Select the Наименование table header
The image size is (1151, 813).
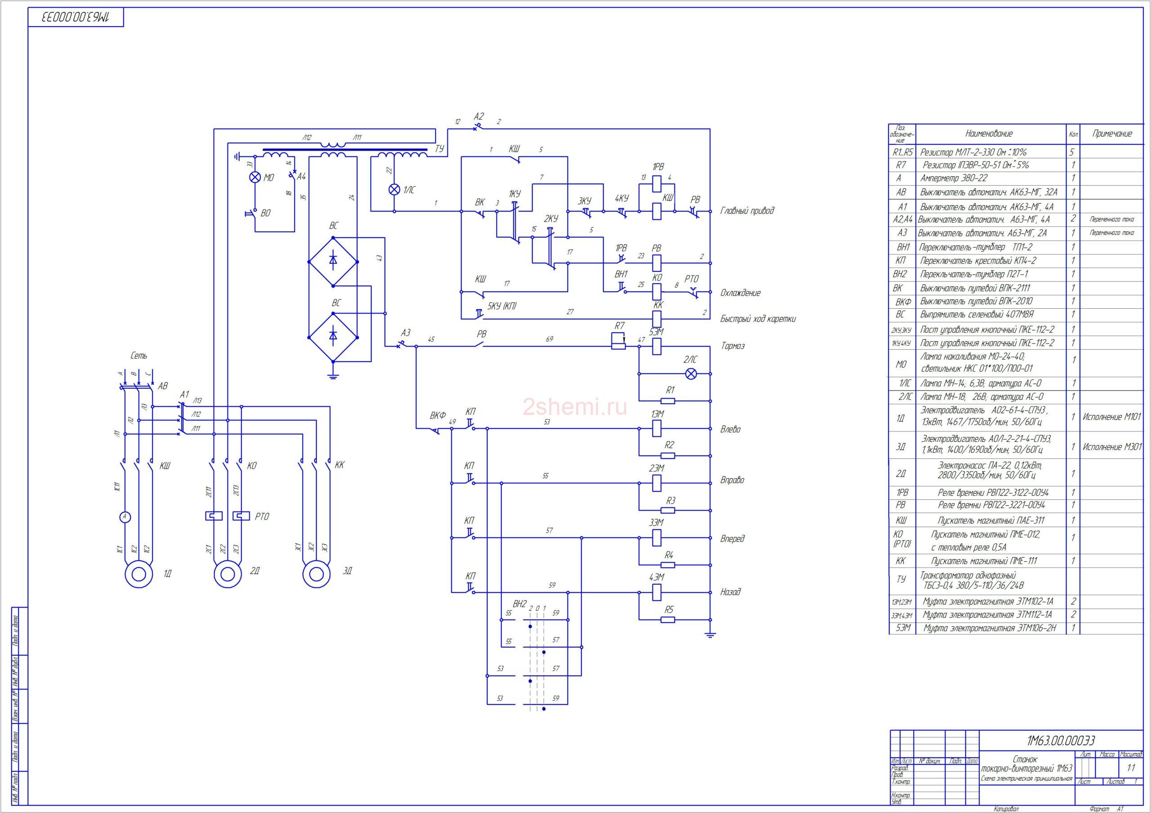989,134
